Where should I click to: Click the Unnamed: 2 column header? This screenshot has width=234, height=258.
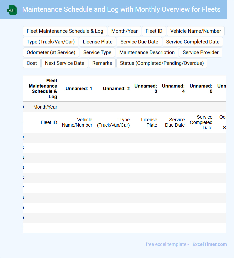116,89
